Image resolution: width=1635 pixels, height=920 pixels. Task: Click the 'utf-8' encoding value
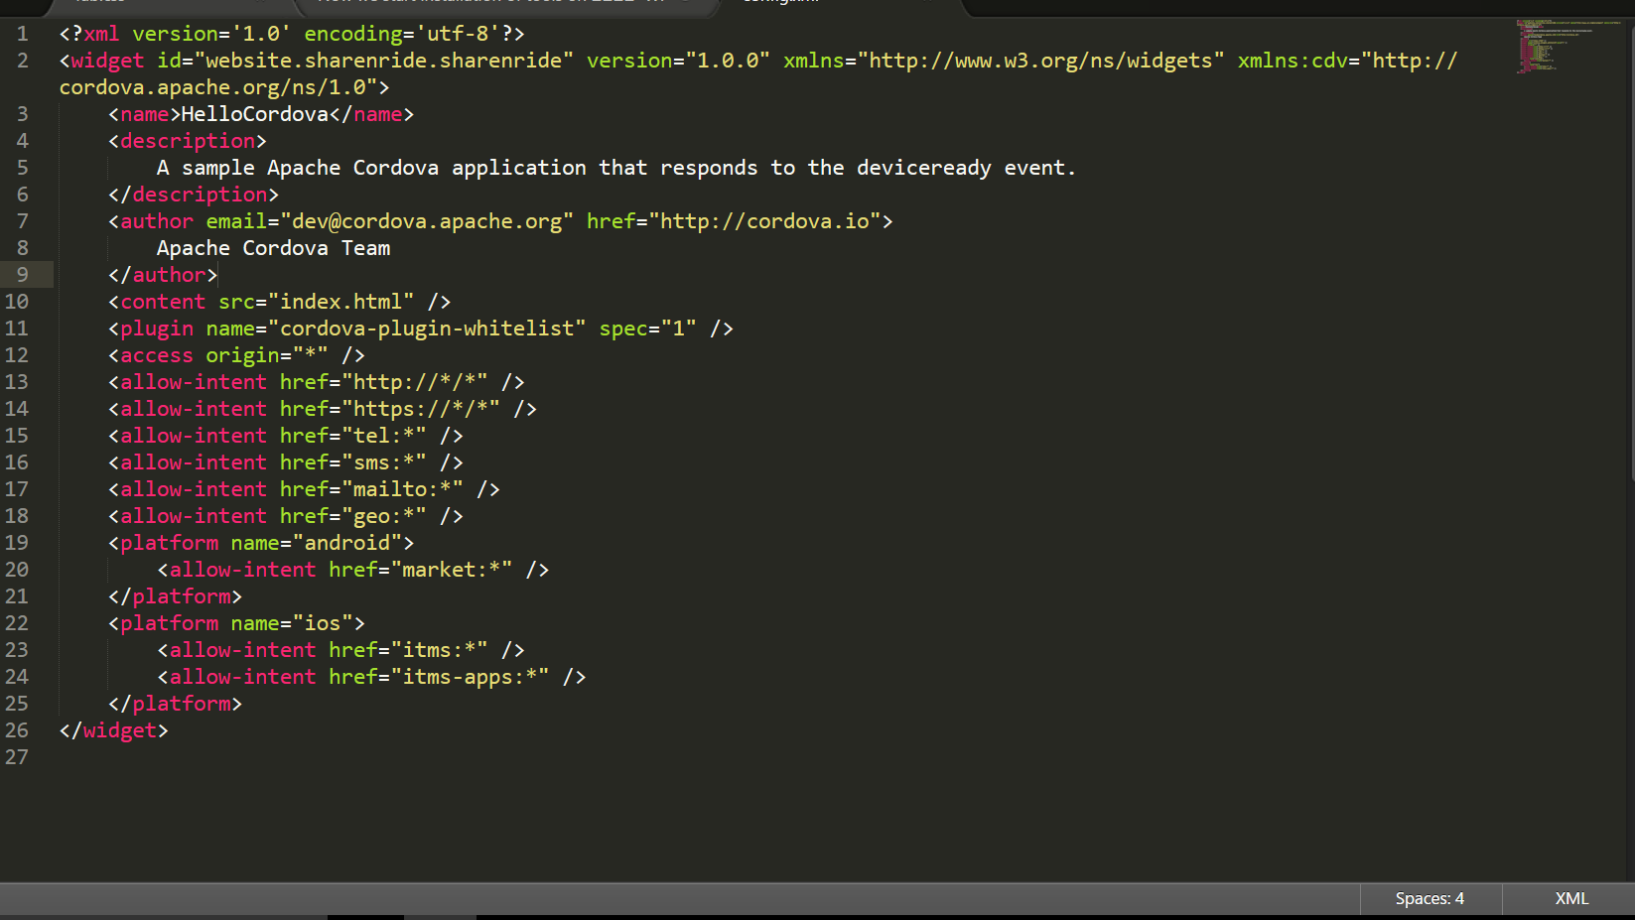pyautogui.click(x=458, y=34)
